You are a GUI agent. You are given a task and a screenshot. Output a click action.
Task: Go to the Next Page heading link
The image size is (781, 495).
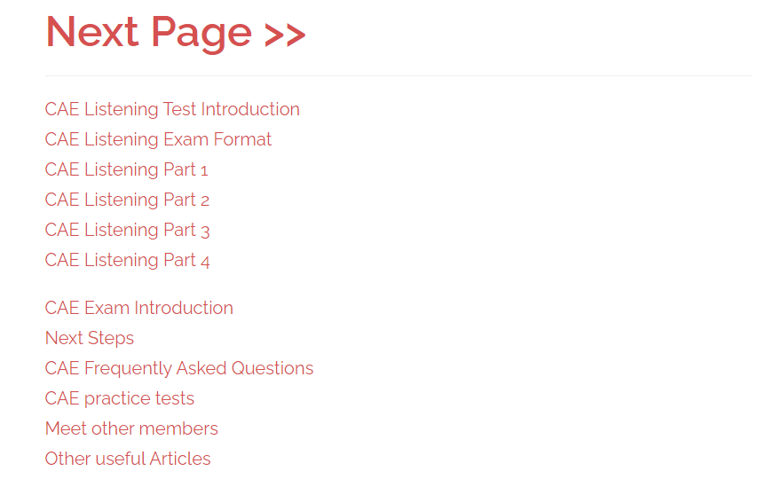[x=176, y=33]
